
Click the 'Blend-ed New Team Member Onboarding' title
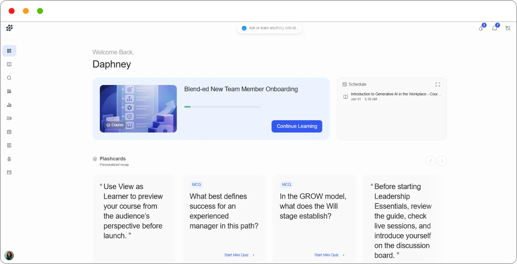(x=241, y=89)
